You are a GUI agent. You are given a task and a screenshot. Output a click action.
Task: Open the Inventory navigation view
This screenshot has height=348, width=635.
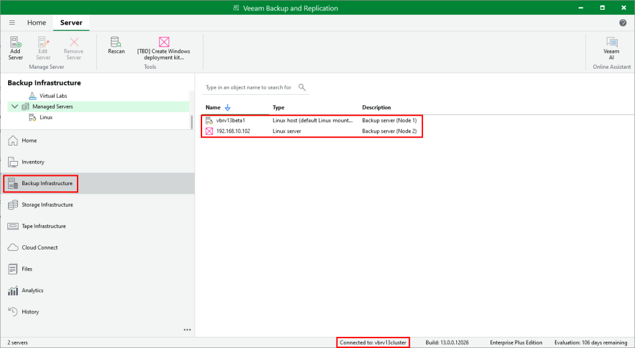click(33, 162)
